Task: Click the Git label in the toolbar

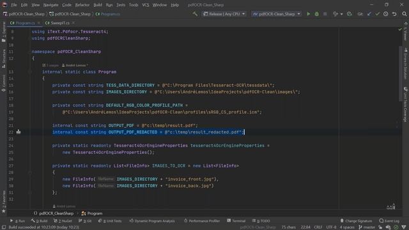Action: coord(360,14)
